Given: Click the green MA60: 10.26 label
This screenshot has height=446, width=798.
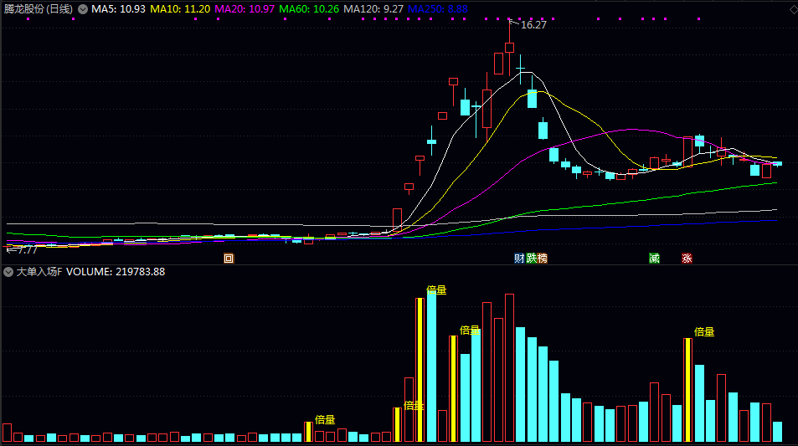Looking at the screenshot, I should [308, 8].
